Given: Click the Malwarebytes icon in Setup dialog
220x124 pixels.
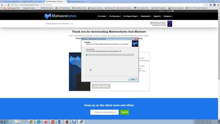Looking at the screenshot, I should pos(135,44).
